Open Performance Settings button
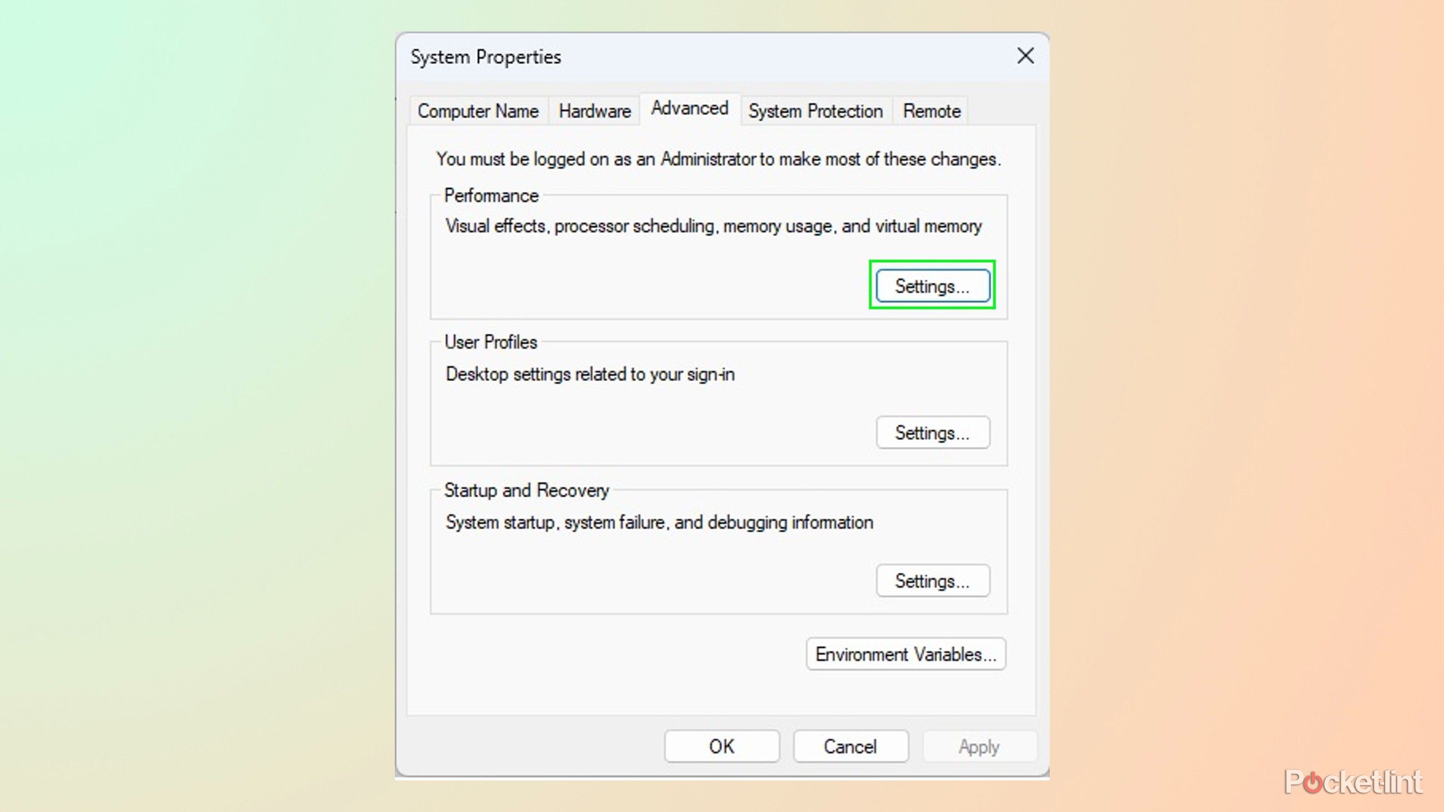 (932, 286)
